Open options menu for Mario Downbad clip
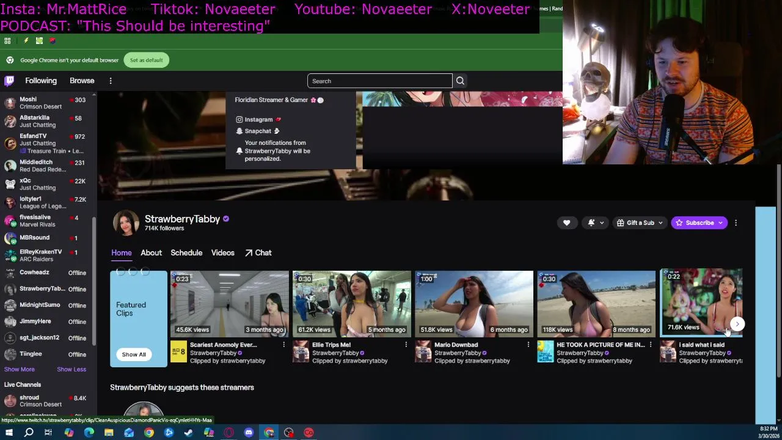The width and height of the screenshot is (782, 440). [x=528, y=345]
